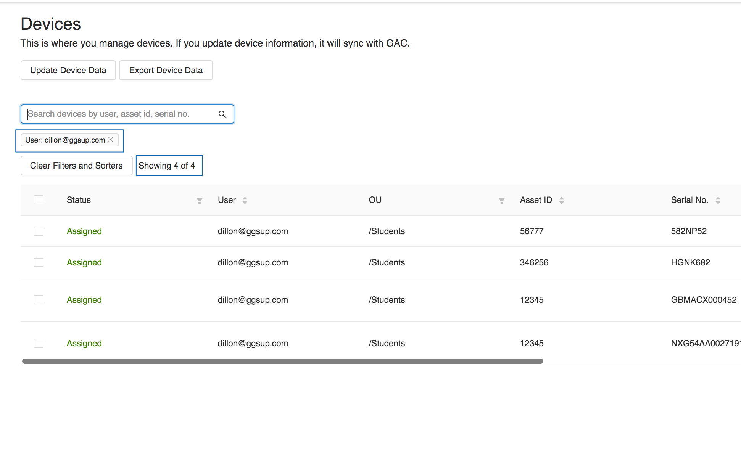This screenshot has width=741, height=463.
Task: Sort by the User column arrows
Action: point(245,200)
